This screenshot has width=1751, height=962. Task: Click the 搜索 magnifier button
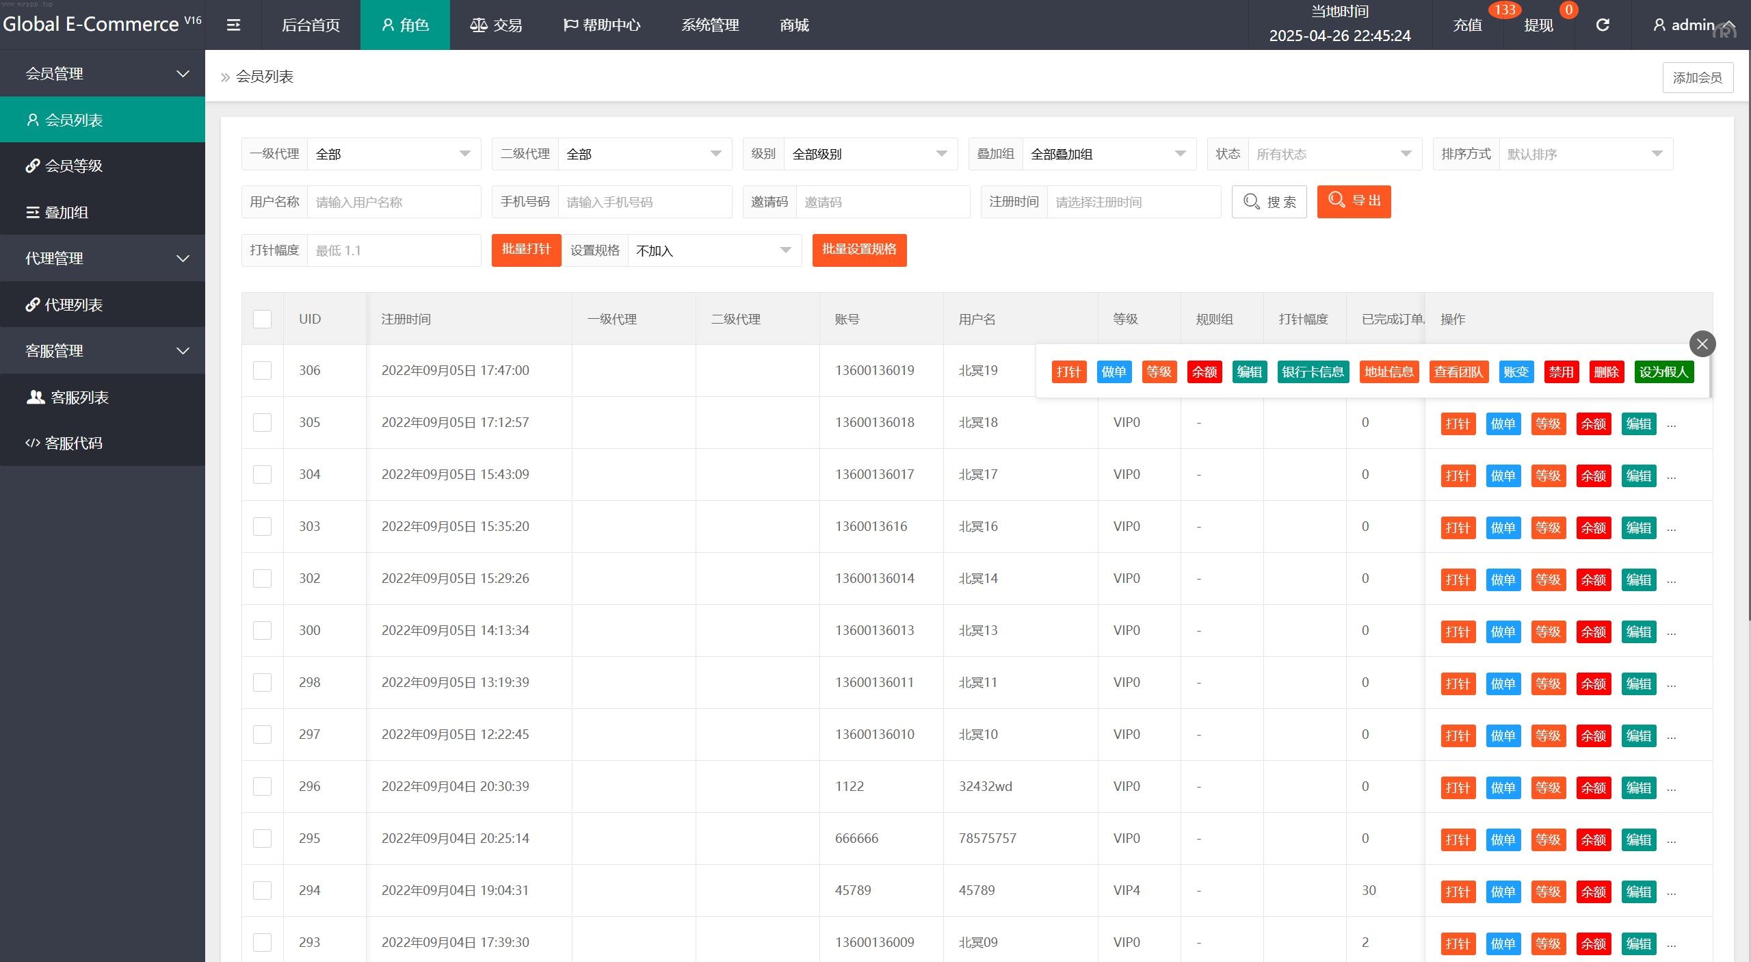1269,202
